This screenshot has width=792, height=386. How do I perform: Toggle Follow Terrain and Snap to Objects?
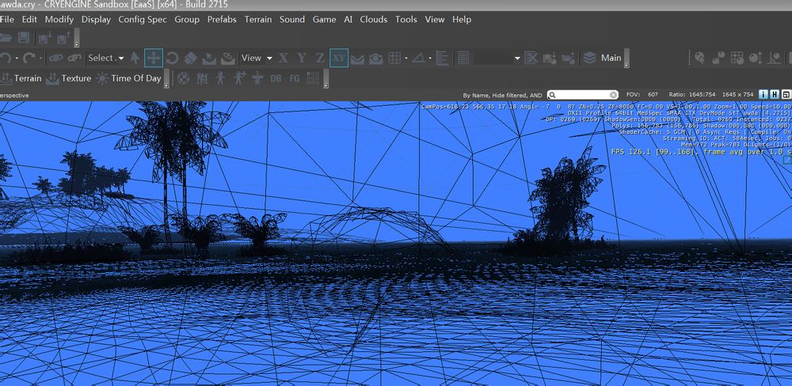pos(375,59)
